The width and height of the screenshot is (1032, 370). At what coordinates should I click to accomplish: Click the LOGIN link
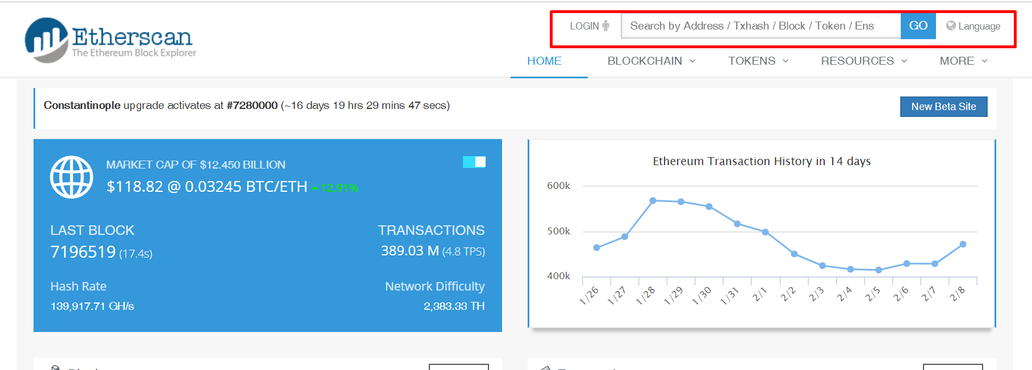click(x=584, y=26)
